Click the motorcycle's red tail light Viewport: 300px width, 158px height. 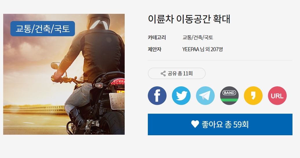point(118,82)
